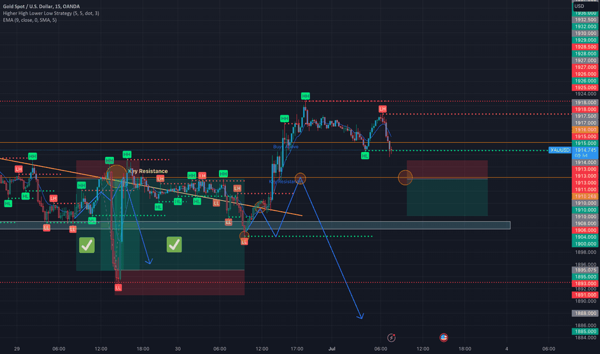The image size is (600, 354).
Task: Click the 17:00 label on the time axis
Action: (297, 349)
